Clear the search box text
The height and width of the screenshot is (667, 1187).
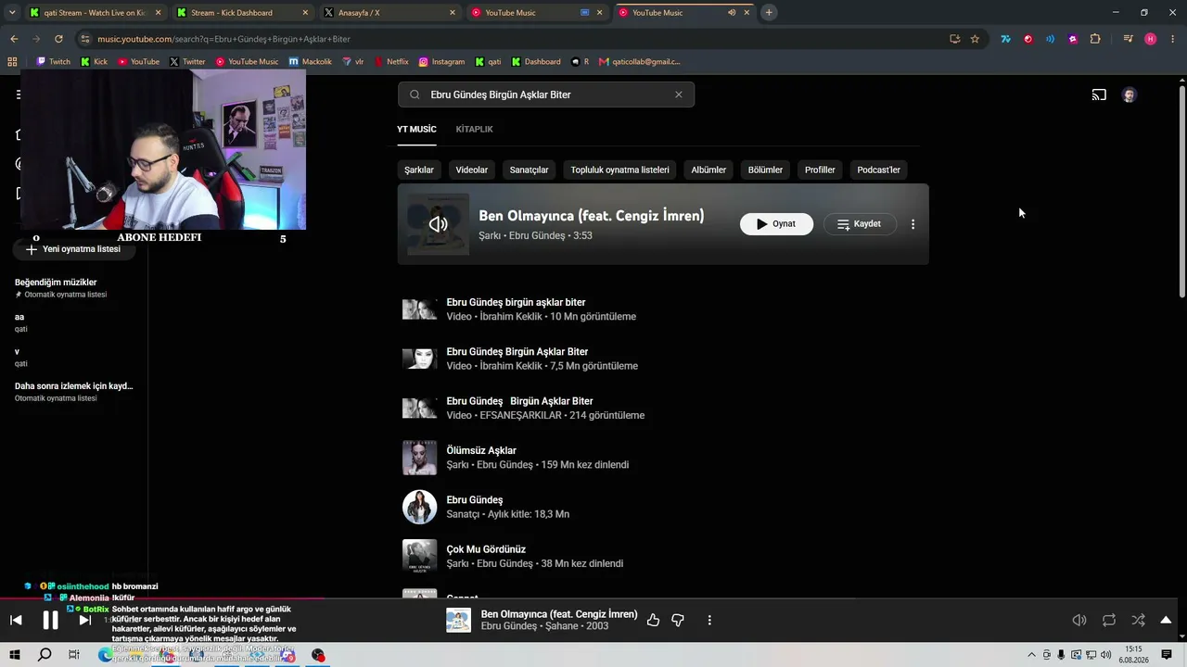pos(679,94)
